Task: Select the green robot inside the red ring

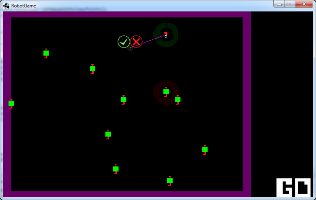Action: [166, 92]
